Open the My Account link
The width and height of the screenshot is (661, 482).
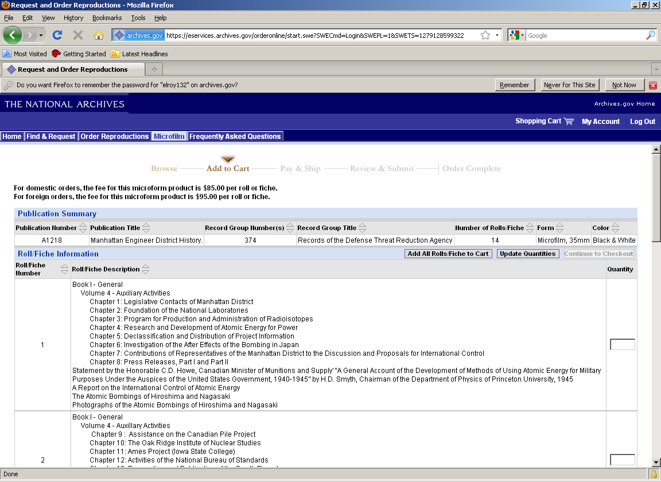601,122
